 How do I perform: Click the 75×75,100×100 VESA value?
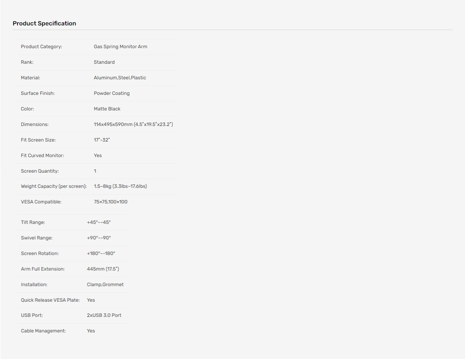pyautogui.click(x=111, y=202)
